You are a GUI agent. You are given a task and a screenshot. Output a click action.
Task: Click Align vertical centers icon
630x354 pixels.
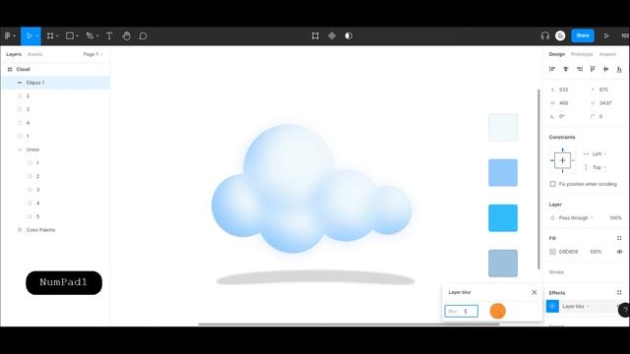tap(606, 69)
